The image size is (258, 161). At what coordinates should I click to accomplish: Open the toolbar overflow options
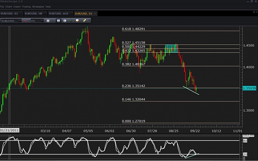point(89,21)
